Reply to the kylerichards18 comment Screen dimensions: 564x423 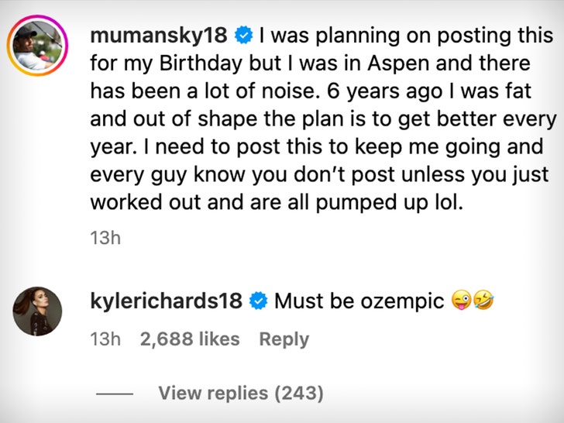[284, 339]
